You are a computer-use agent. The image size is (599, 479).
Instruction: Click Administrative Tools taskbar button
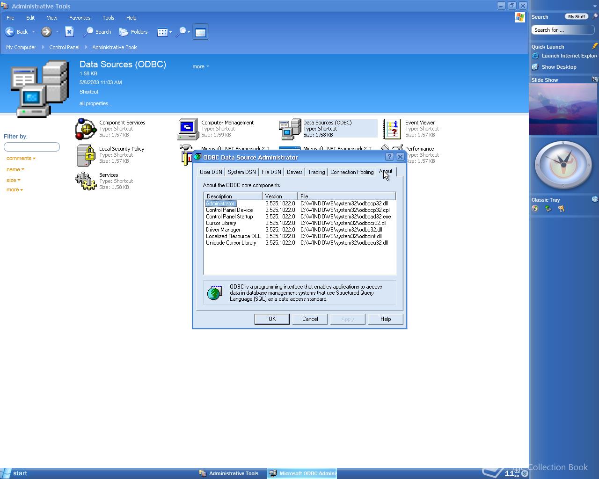click(x=229, y=473)
